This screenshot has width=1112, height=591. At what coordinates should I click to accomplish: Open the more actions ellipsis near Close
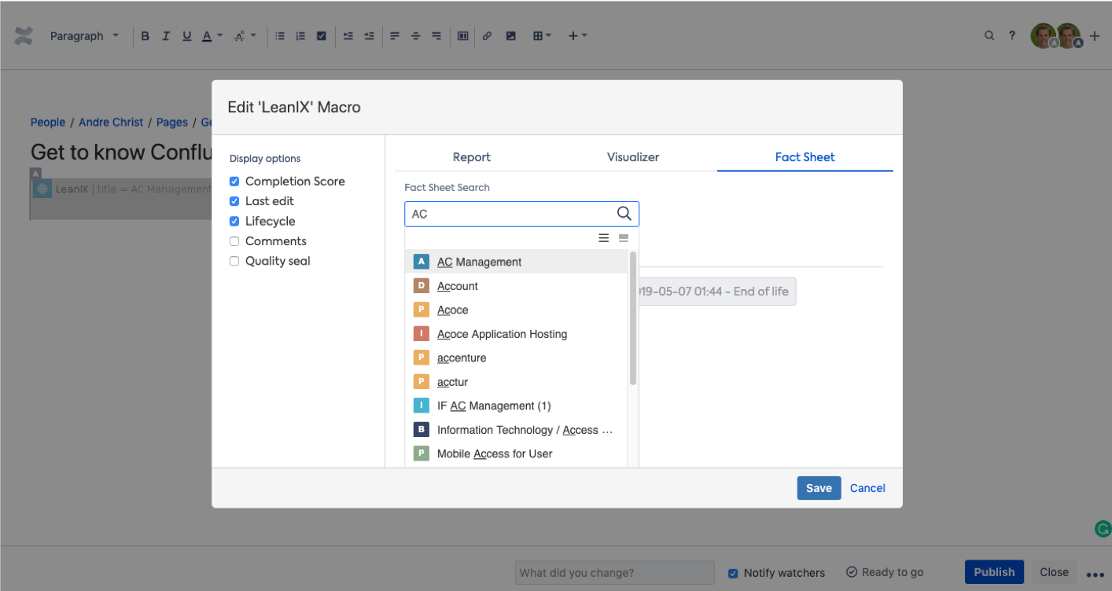click(1095, 574)
